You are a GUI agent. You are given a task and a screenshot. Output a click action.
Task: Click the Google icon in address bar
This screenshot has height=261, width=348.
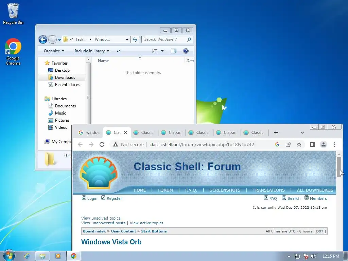[277, 144]
